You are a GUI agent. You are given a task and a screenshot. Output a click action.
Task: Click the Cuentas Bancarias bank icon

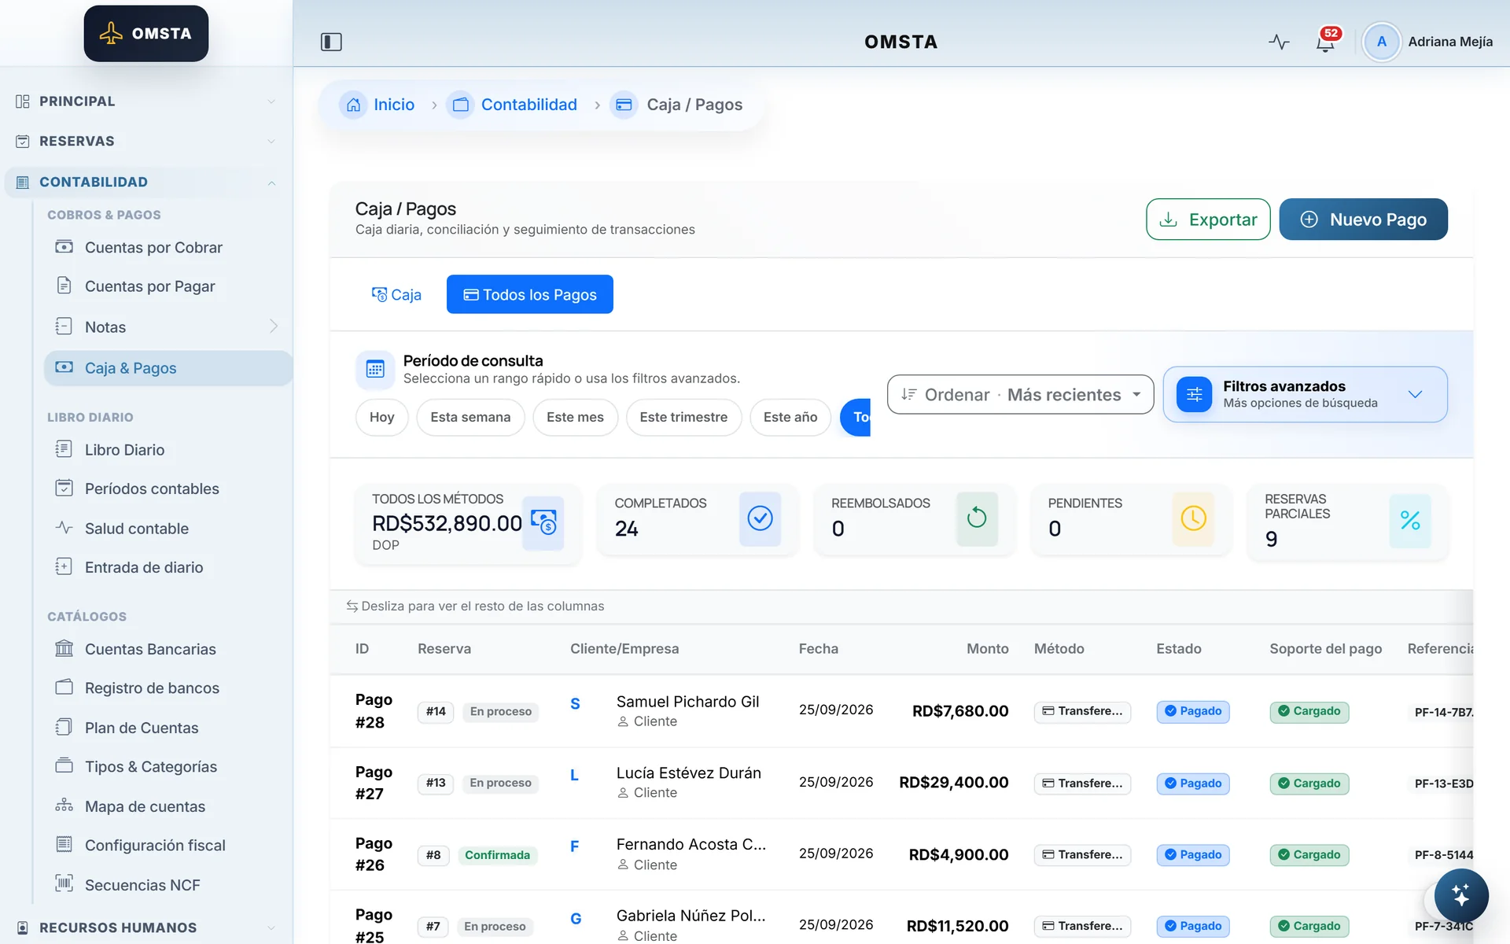(x=64, y=649)
